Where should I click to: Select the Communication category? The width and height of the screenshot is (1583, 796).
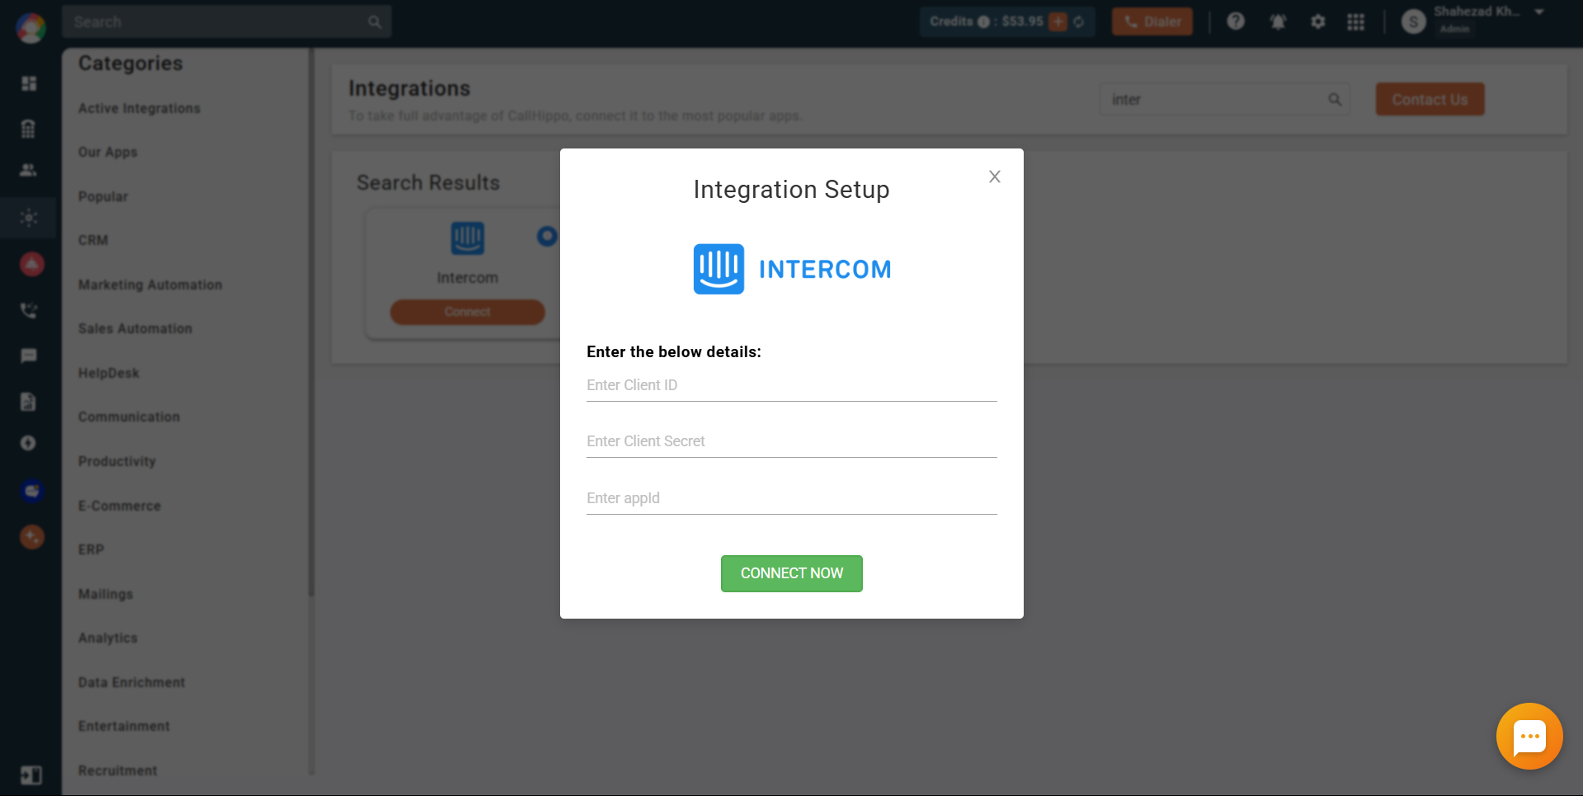coord(129,417)
